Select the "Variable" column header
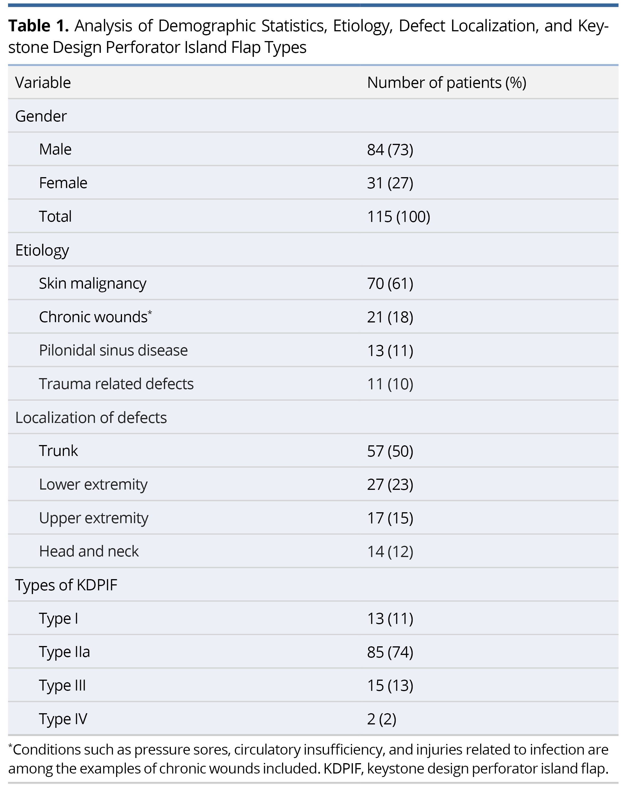This screenshot has width=625, height=785. 43,83
